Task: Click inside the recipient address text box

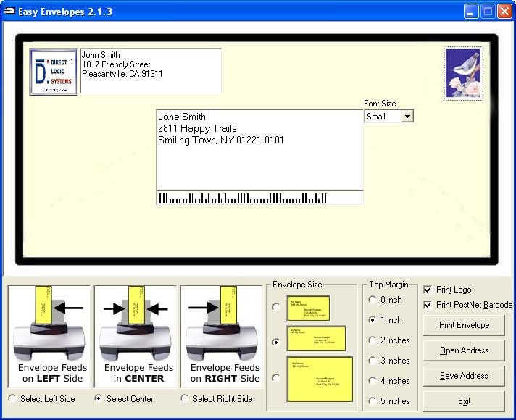Action: point(260,150)
